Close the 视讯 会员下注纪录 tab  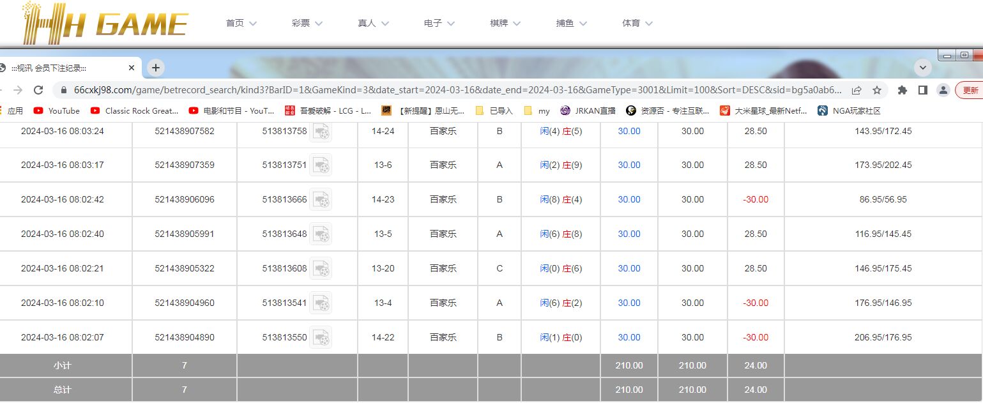coord(132,68)
